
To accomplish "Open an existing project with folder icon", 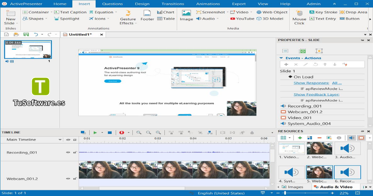I will pos(16,35).
